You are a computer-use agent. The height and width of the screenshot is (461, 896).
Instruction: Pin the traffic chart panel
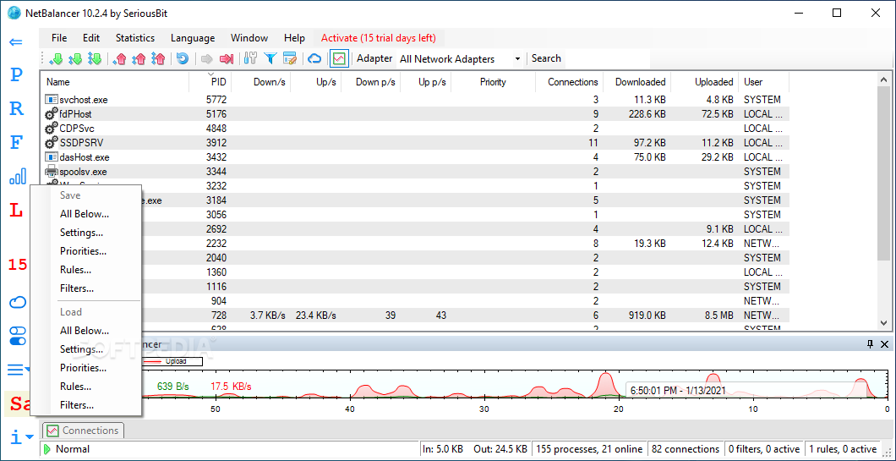point(871,343)
